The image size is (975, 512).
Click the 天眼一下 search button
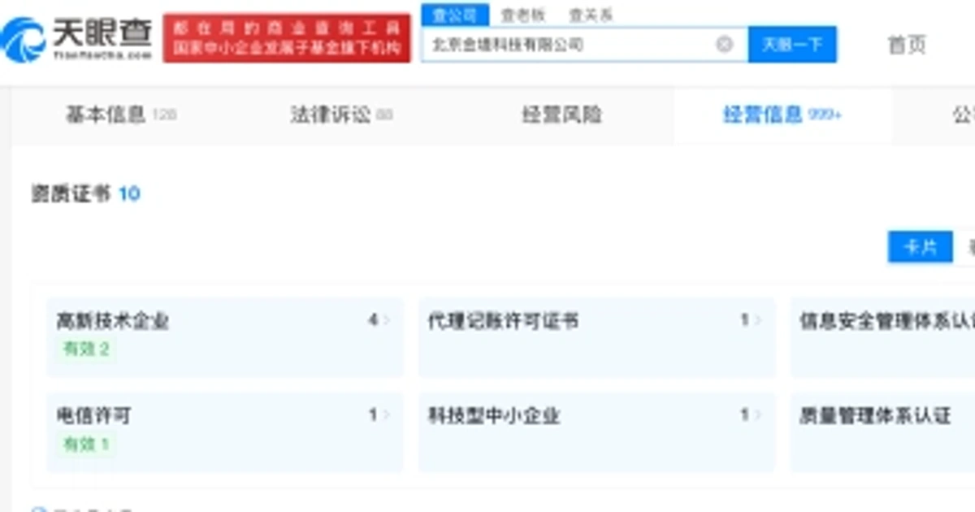(x=792, y=44)
